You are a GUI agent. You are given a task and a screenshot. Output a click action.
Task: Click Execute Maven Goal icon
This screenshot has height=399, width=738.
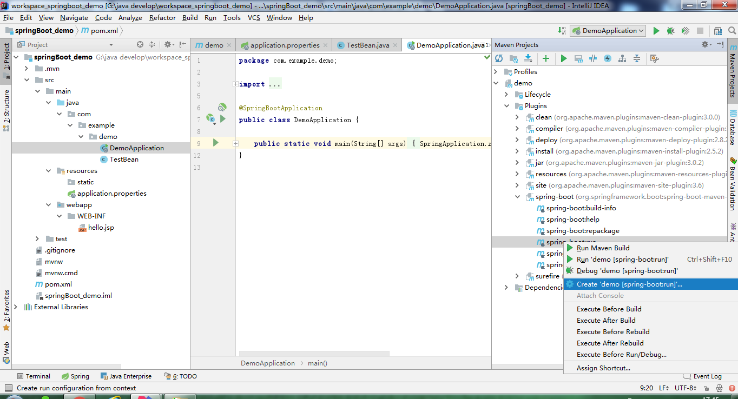coord(578,58)
